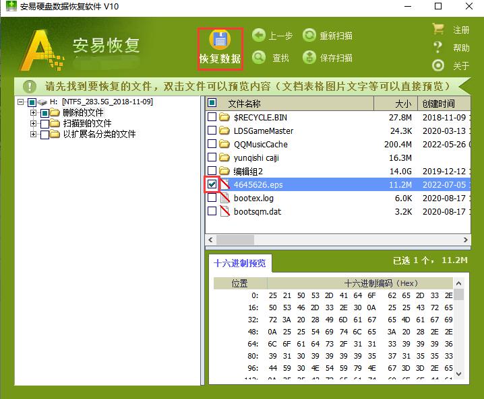Image resolution: width=484 pixels, height=399 pixels.
Task: Click the H: drive icon in tree
Action: [42, 102]
